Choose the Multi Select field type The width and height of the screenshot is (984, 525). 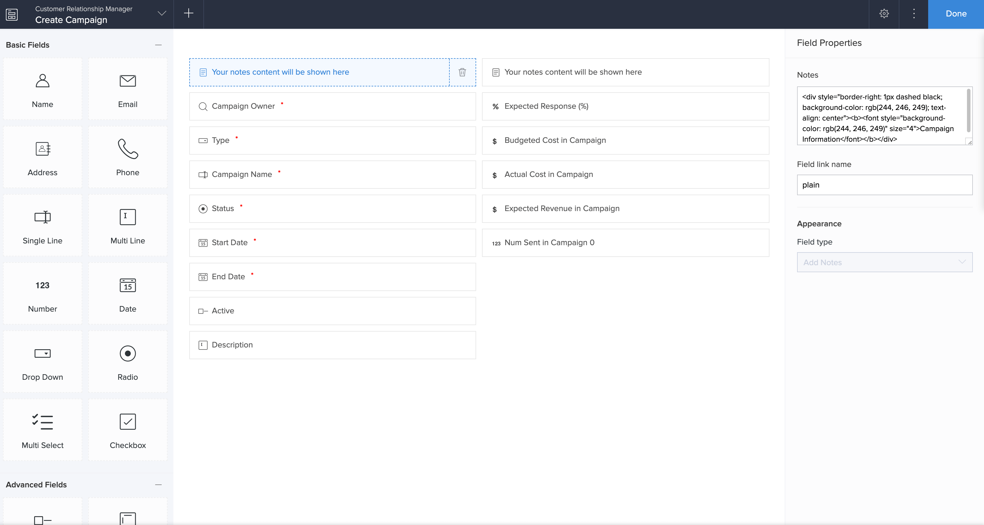click(x=42, y=430)
